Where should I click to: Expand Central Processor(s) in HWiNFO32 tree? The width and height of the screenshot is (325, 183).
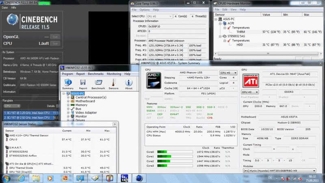click(x=68, y=97)
